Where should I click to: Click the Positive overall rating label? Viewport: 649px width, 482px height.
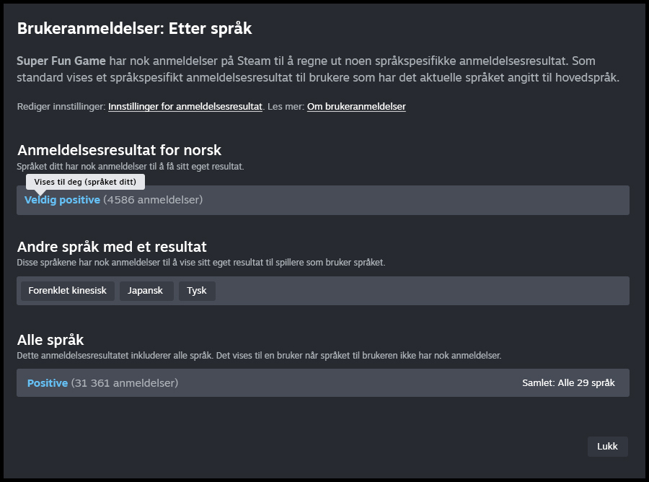click(48, 383)
